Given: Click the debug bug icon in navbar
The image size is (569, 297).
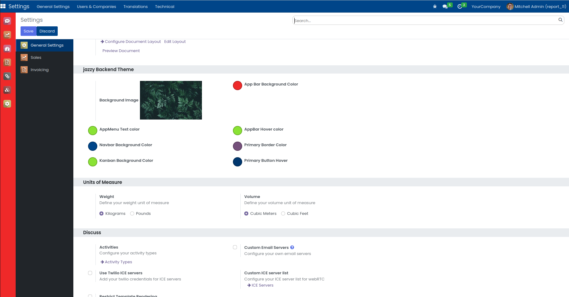Looking at the screenshot, I should tap(435, 6).
